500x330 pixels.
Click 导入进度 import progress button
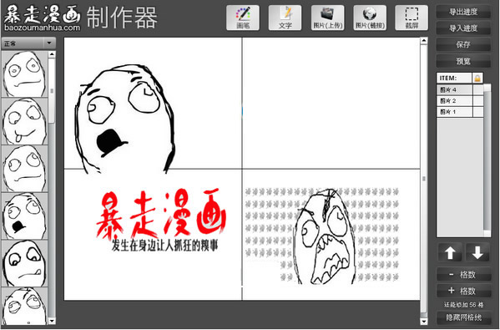pos(463,28)
